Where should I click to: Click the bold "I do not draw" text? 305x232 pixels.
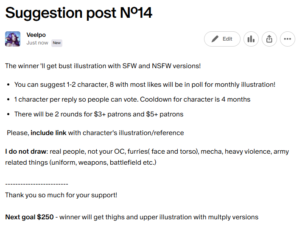26,151
